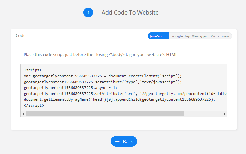Click the right scroll arrow of code box
Screen dimensions: 246x154
[x=224, y=114]
